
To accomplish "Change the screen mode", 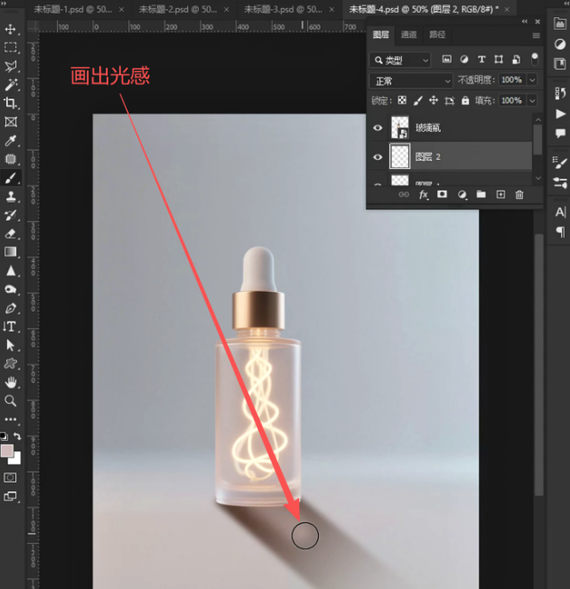I will pos(10,497).
